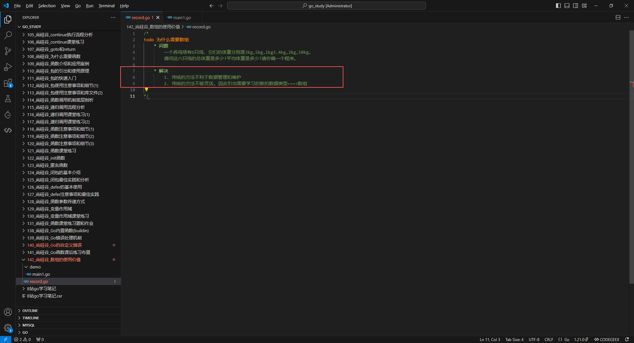Open main1.go in the explorer tree
Screen dimensions: 634x343
pos(68,274)
